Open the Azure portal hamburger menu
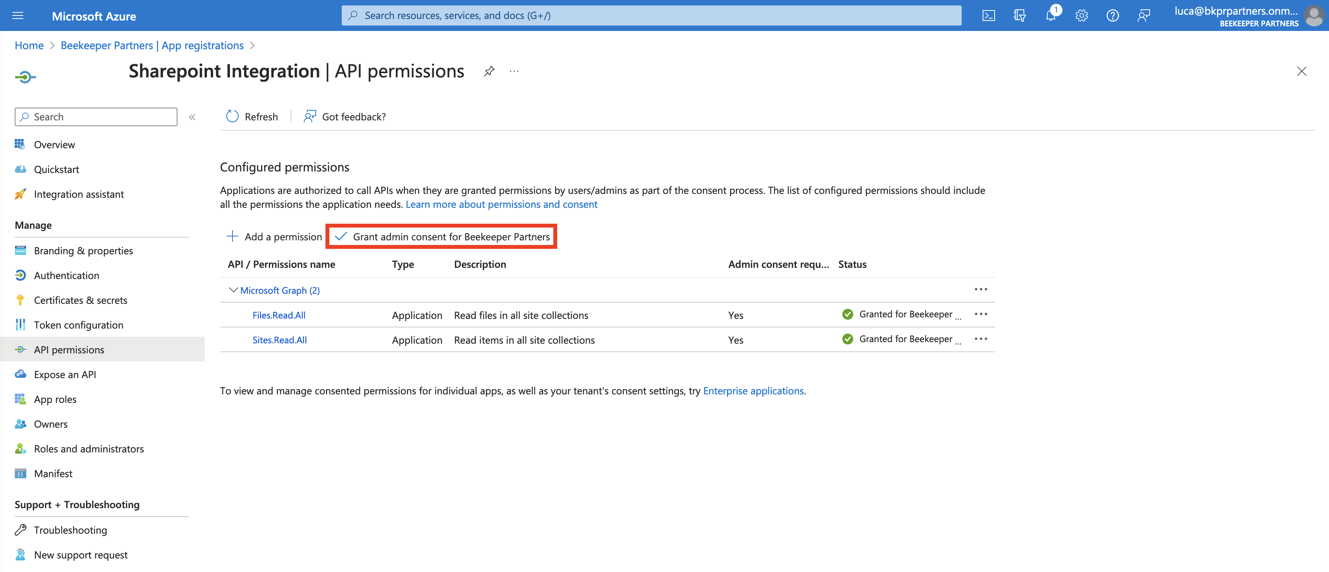 point(17,15)
